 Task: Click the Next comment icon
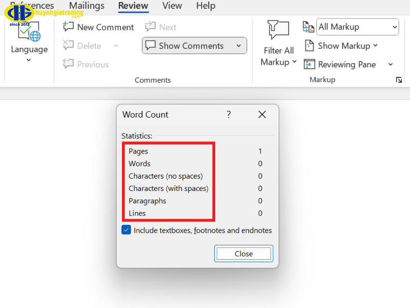150,26
